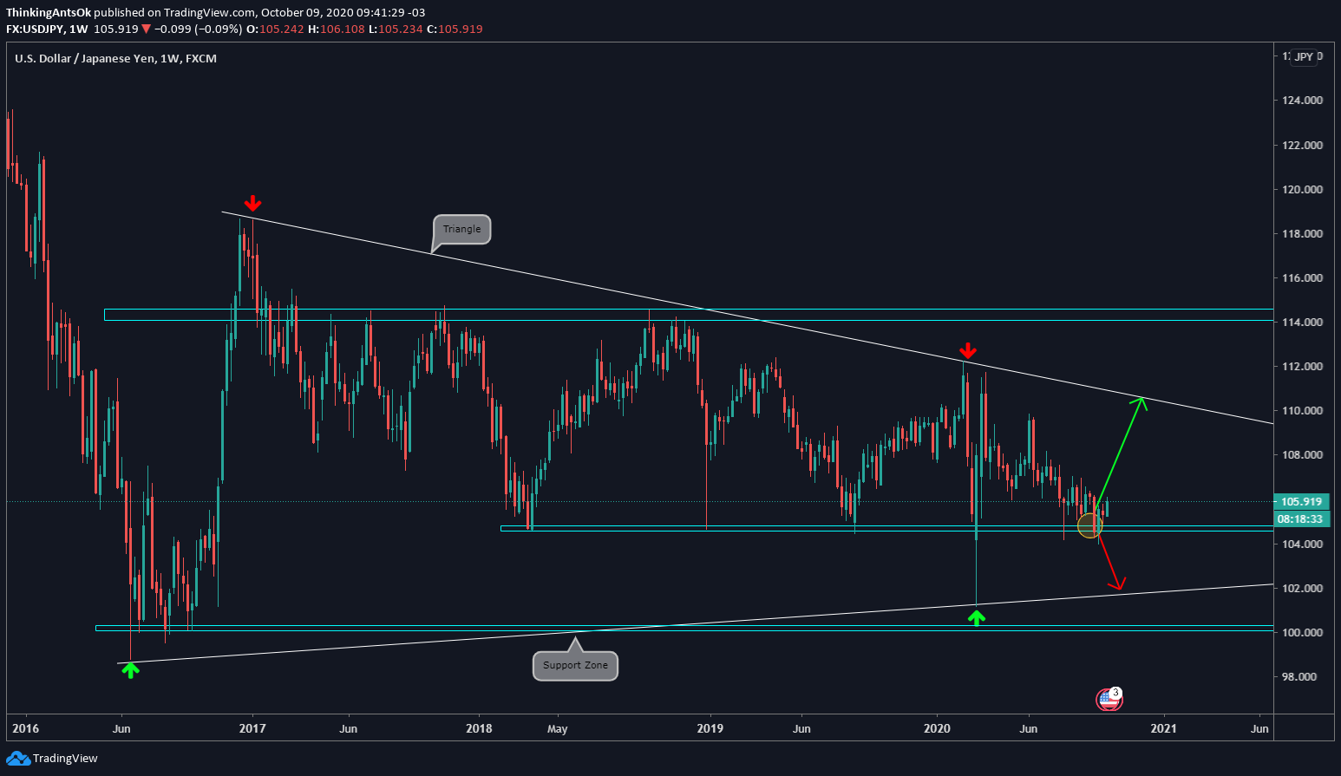The width and height of the screenshot is (1341, 776).
Task: Click the 120.000 price axis label
Action: [x=1302, y=189]
